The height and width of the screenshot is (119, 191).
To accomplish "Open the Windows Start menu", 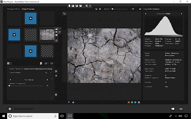I will tap(4, 116).
